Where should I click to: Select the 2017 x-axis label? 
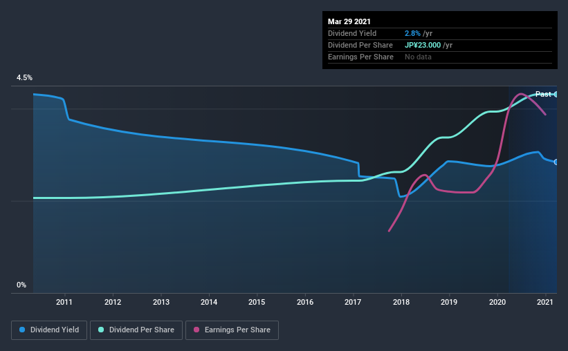[x=353, y=302]
